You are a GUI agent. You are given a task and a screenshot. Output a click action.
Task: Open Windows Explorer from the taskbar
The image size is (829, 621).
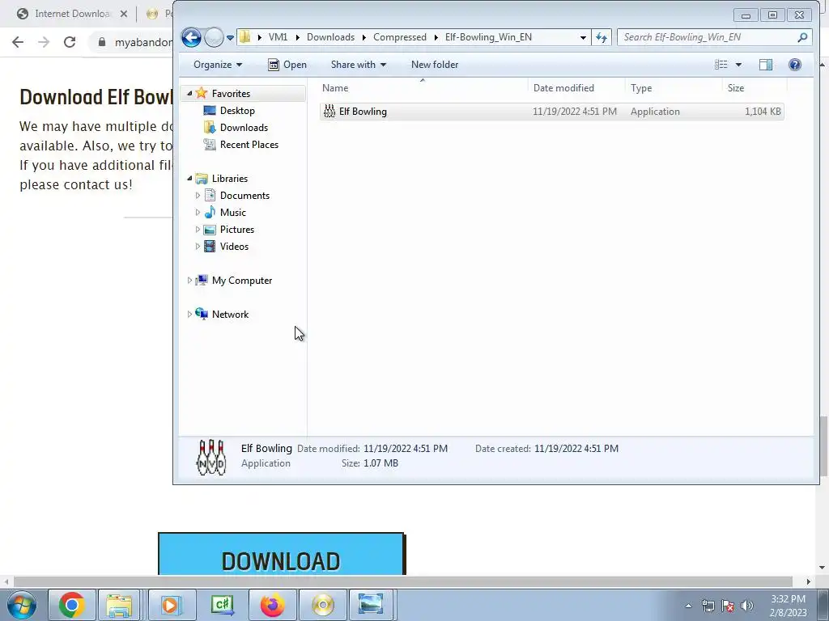tap(119, 605)
